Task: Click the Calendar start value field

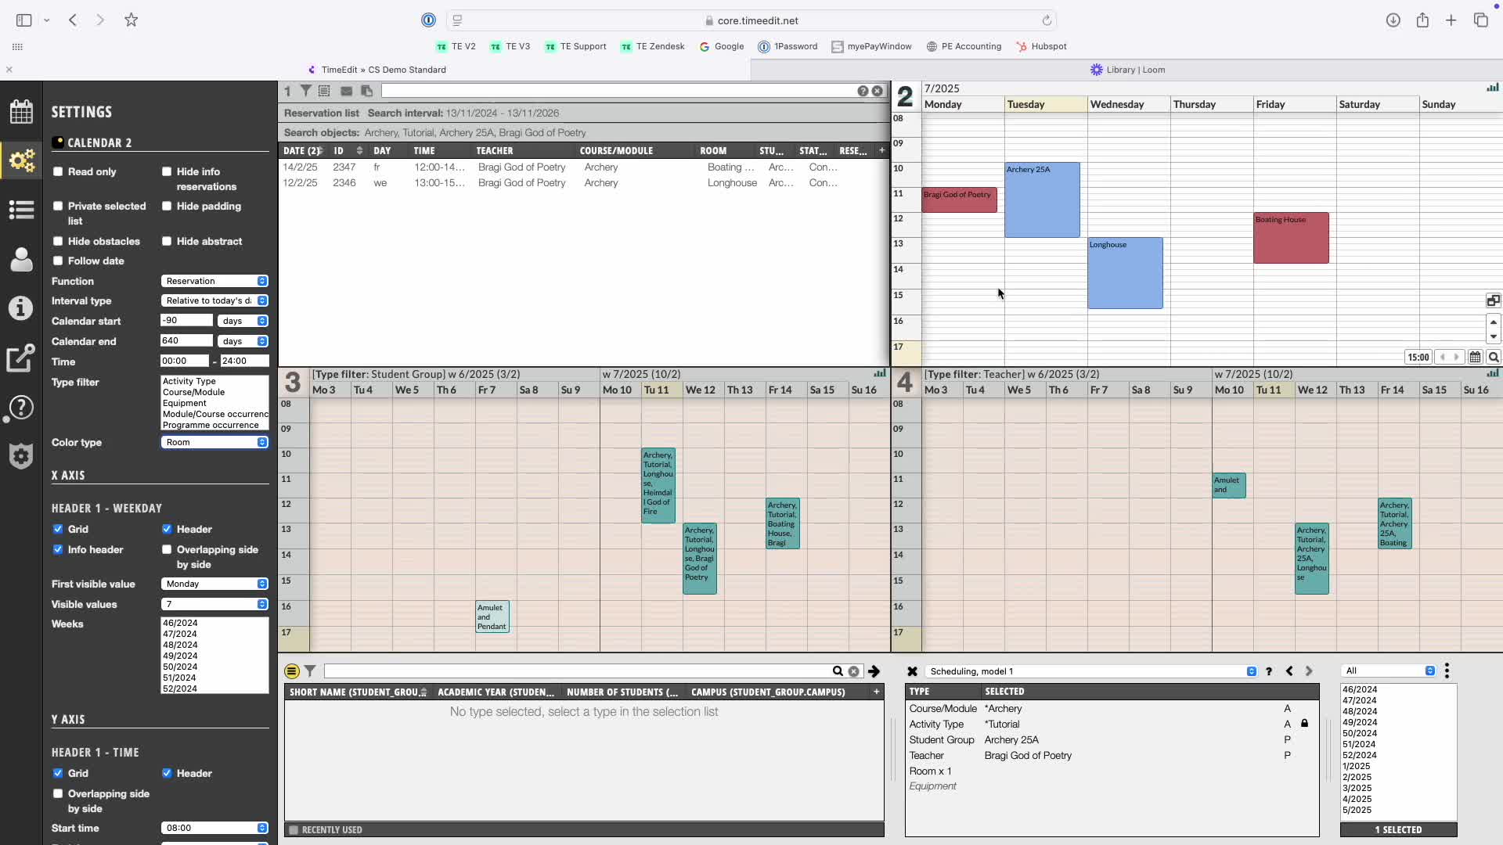Action: [x=186, y=321]
